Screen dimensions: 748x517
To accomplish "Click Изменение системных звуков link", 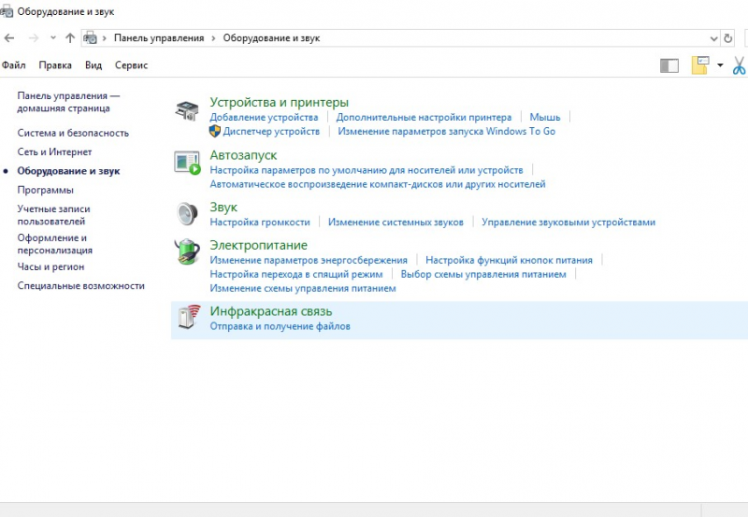I will coord(396,222).
